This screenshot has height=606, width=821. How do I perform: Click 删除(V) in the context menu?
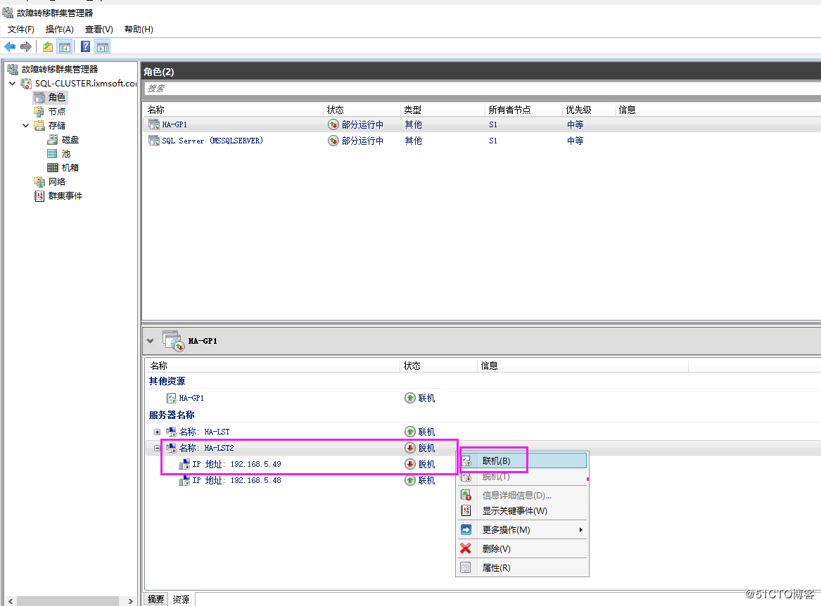[497, 548]
